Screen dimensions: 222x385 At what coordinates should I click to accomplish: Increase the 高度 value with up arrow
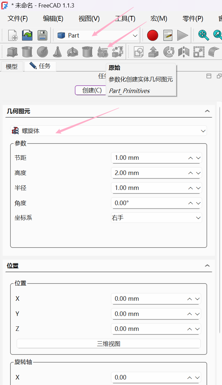(x=191, y=173)
